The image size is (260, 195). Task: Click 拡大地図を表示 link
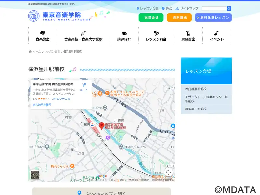coord(42,105)
